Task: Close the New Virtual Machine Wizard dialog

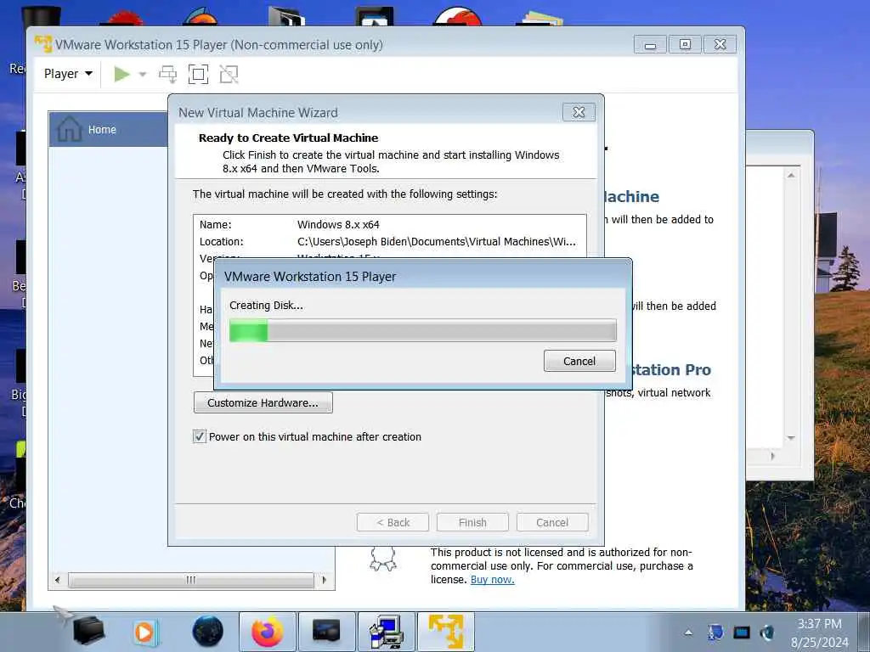Action: 579,112
